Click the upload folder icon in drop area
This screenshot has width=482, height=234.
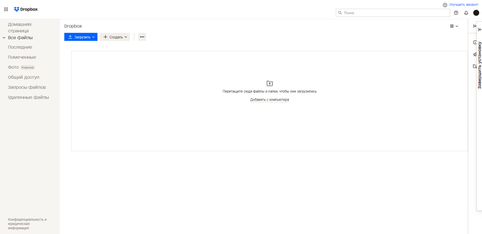pos(270,83)
